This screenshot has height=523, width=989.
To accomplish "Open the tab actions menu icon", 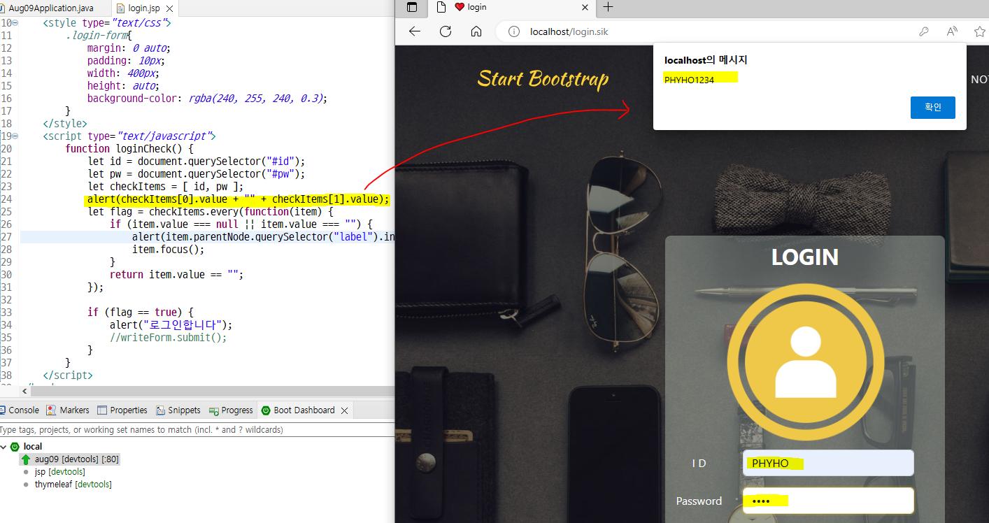I will pyautogui.click(x=412, y=7).
